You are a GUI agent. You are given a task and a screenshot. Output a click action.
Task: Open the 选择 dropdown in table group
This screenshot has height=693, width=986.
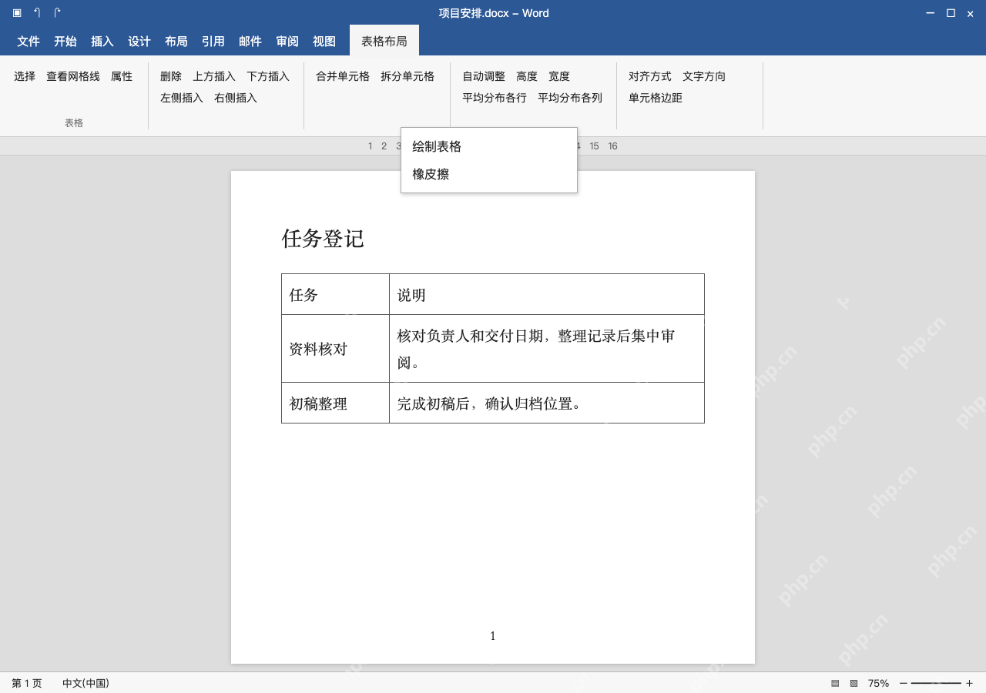click(x=25, y=76)
